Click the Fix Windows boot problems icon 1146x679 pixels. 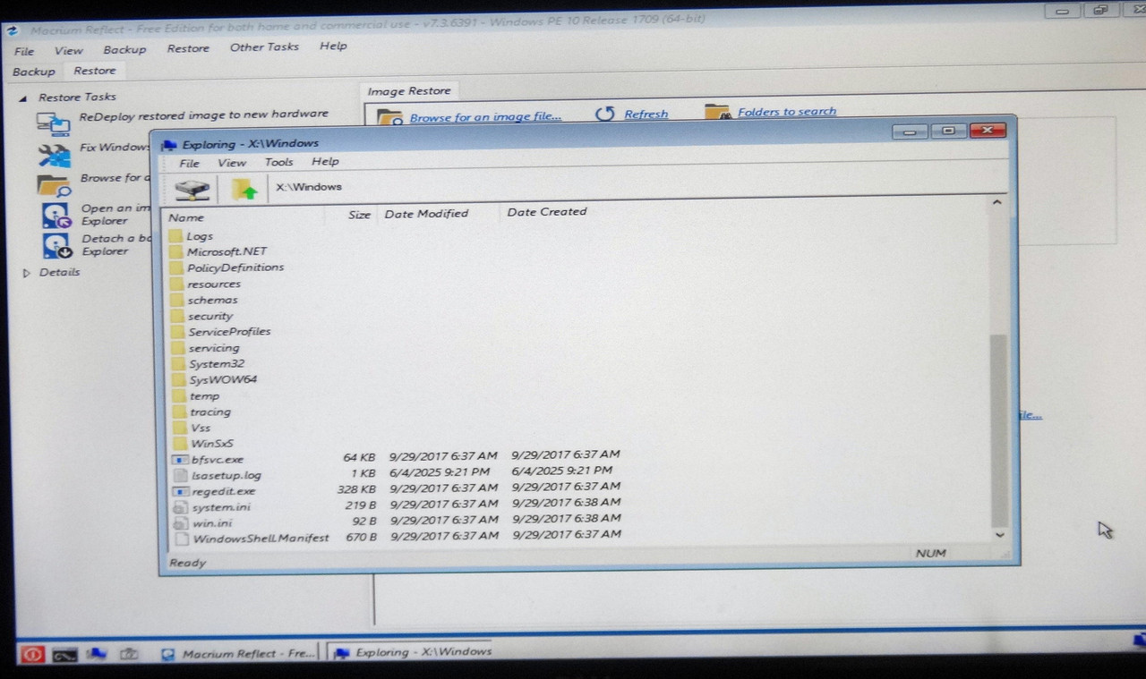pyautogui.click(x=54, y=155)
